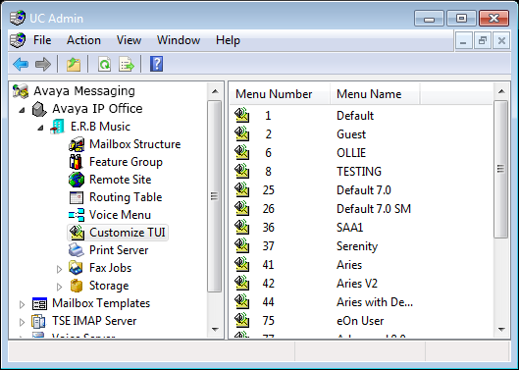Collapse the E.R.B Music node
Image resolution: width=519 pixels, height=370 pixels.
[40, 128]
